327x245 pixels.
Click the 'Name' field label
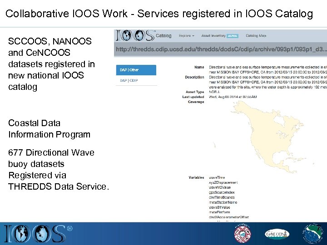[199, 67]
